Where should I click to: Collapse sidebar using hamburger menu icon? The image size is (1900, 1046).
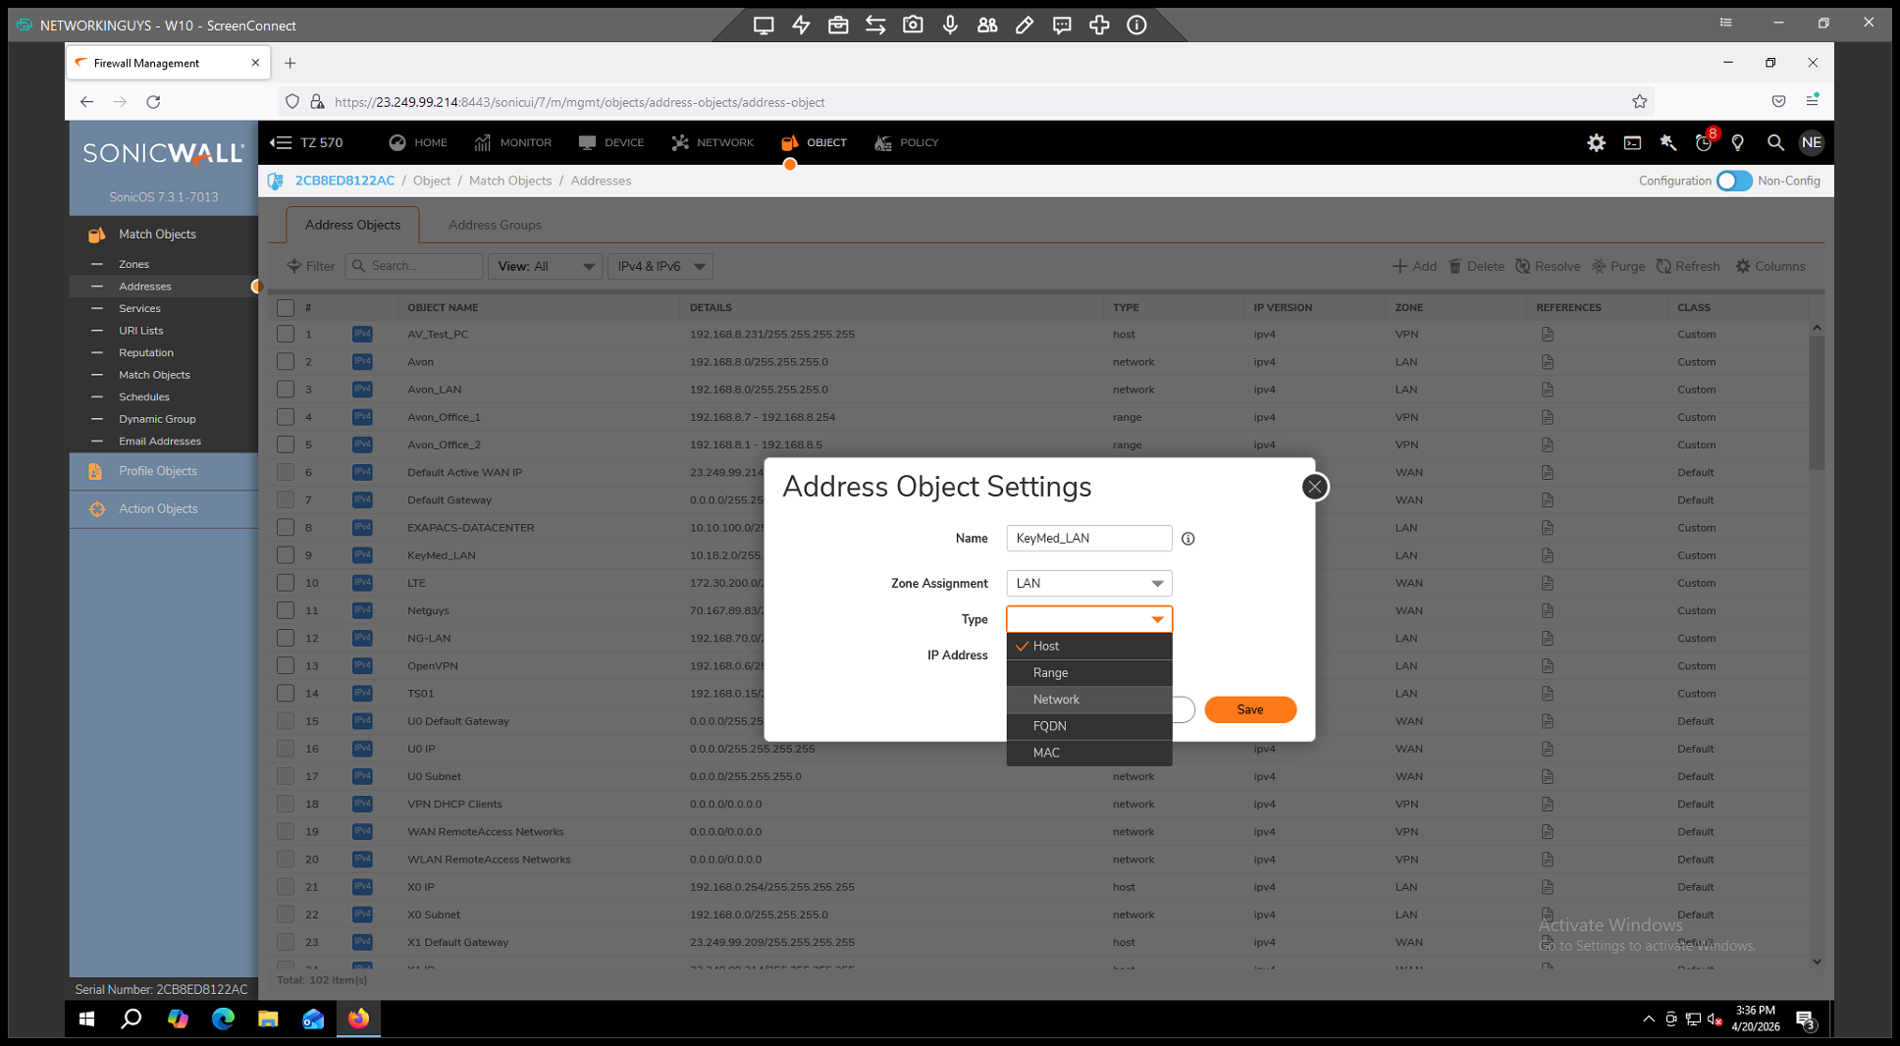pos(281,143)
